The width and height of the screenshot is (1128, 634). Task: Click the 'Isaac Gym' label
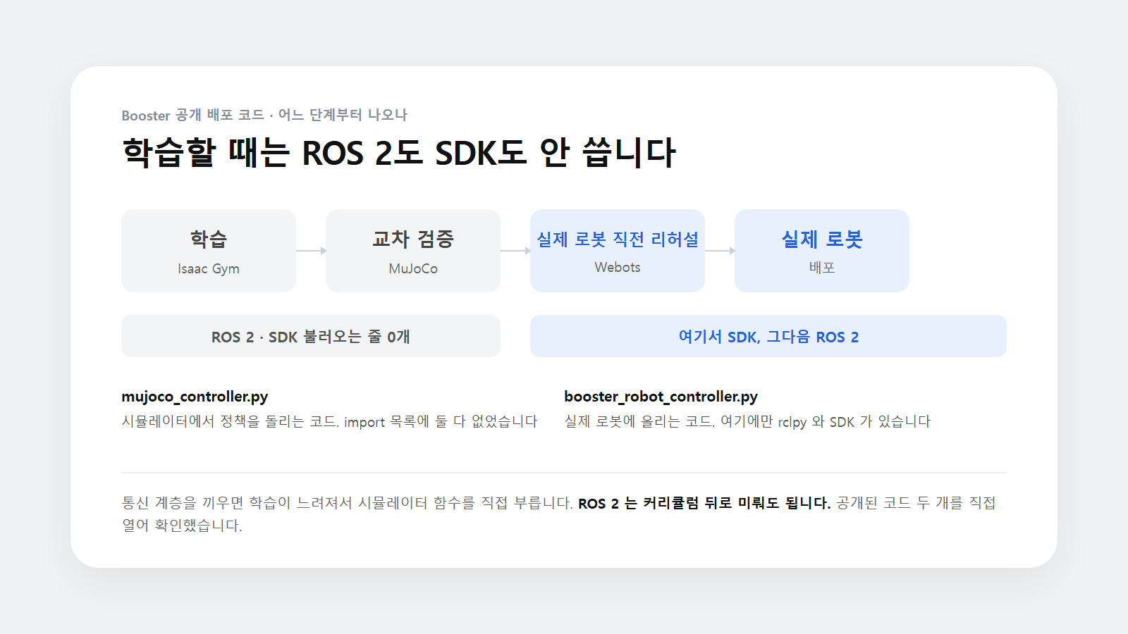[209, 268]
